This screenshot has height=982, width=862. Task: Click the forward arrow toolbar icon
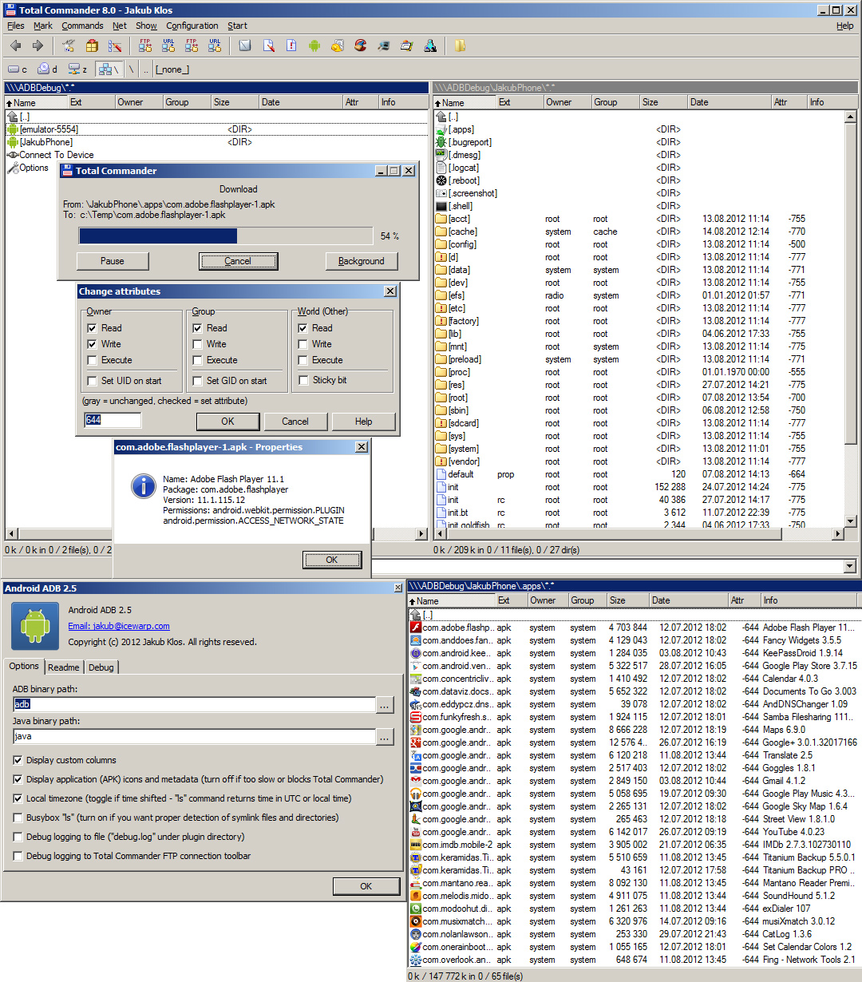(x=38, y=46)
